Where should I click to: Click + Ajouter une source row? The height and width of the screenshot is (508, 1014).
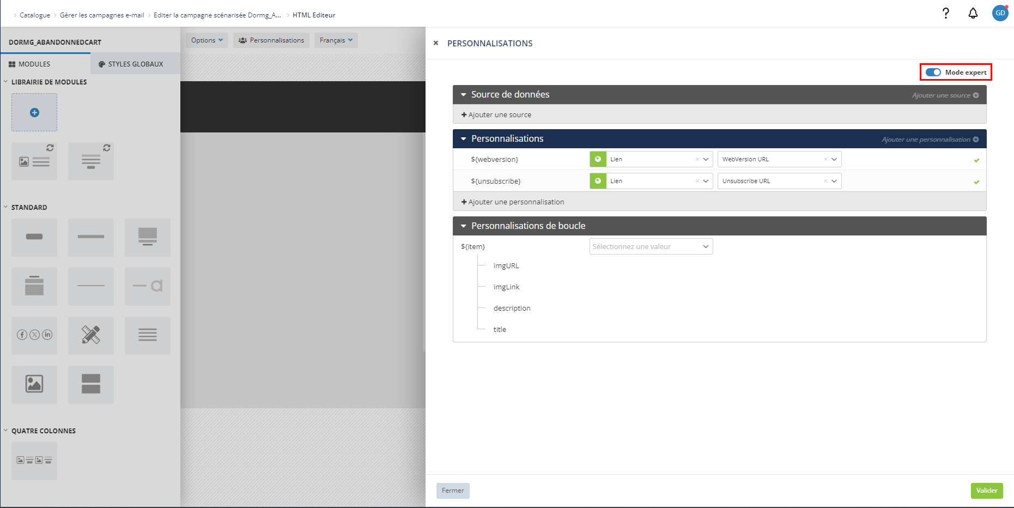(x=719, y=114)
